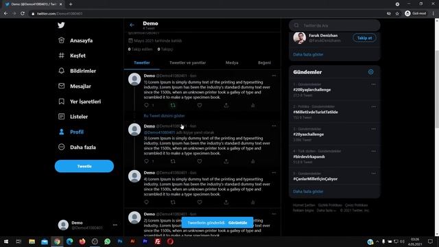Open Gündemler settings gear
439x247 pixels.
click(370, 72)
